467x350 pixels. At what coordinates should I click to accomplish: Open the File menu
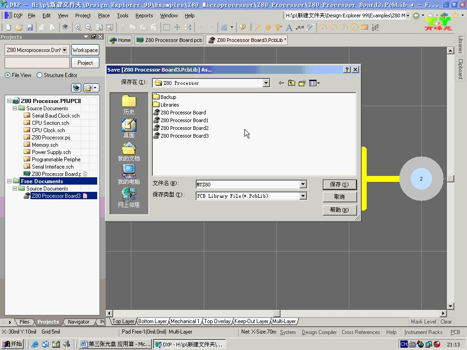(x=31, y=15)
